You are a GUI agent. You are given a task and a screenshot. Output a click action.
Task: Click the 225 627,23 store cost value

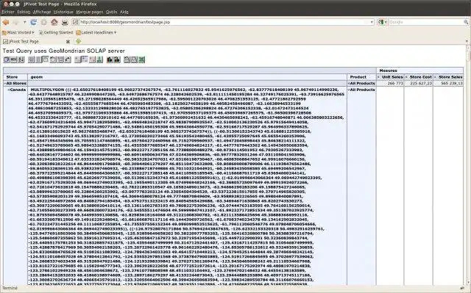click(421, 83)
